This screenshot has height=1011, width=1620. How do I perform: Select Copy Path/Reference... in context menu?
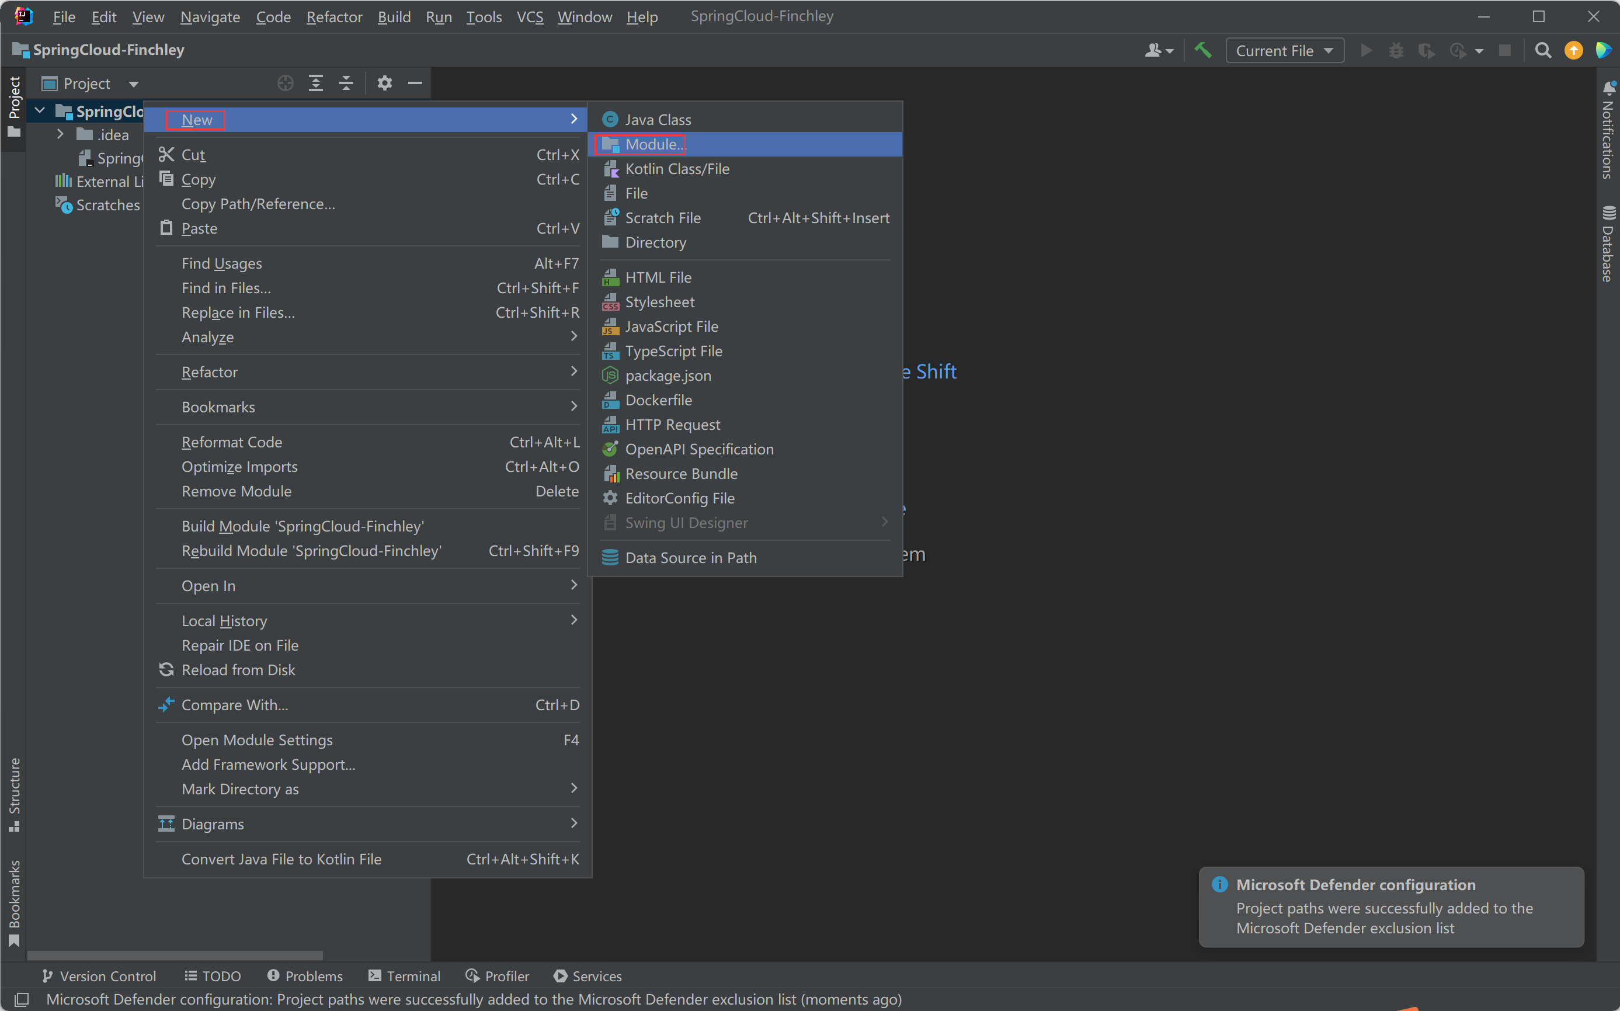[x=368, y=204]
